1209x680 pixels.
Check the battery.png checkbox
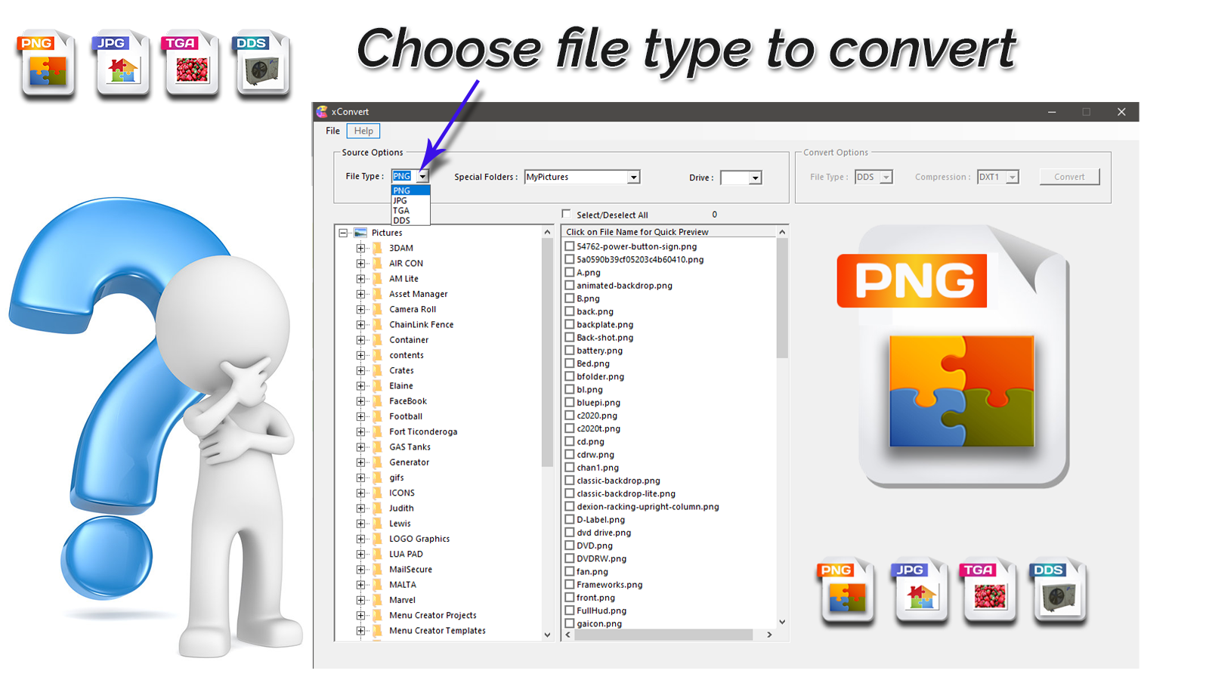click(x=570, y=351)
